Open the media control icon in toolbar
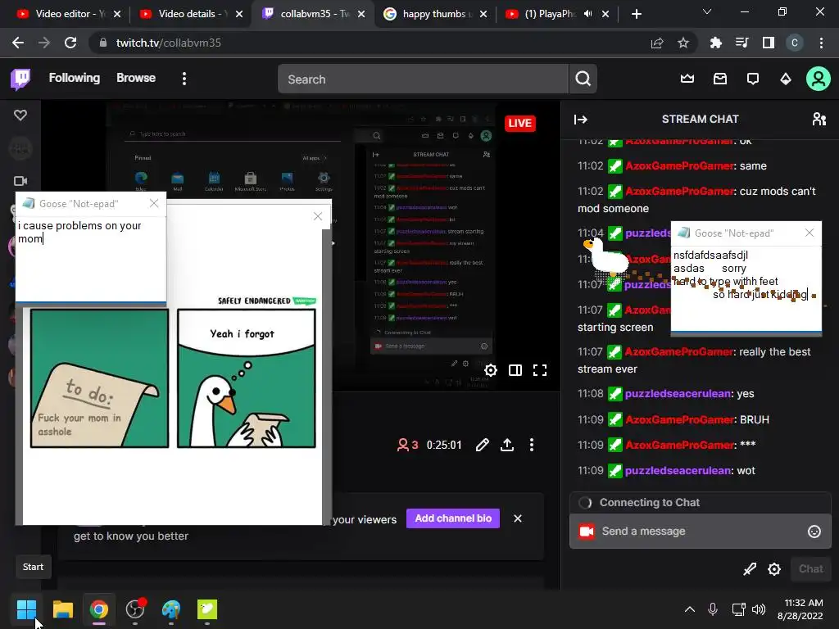 tap(741, 43)
